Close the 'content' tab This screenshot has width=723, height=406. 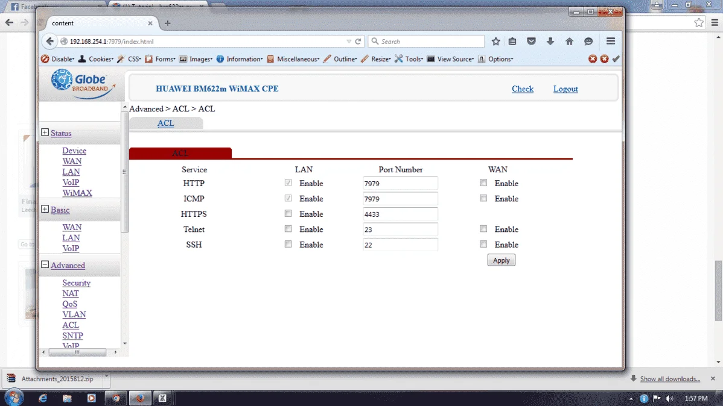coord(150,23)
